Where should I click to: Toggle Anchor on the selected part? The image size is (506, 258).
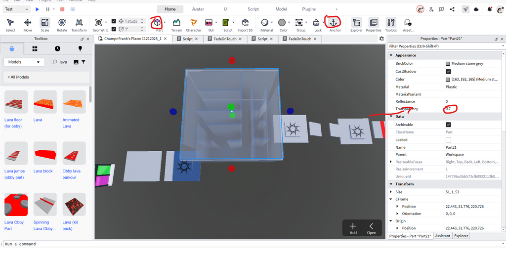tap(334, 23)
